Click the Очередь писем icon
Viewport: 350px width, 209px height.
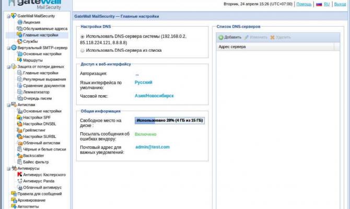click(x=20, y=98)
